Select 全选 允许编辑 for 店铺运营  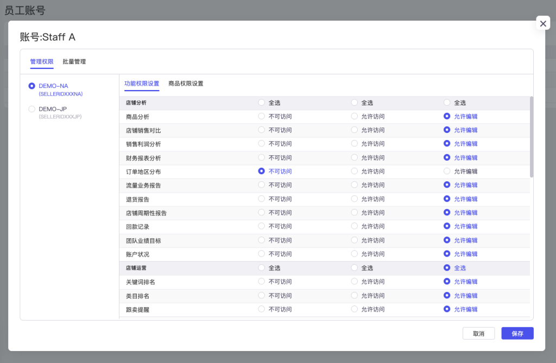click(447, 268)
